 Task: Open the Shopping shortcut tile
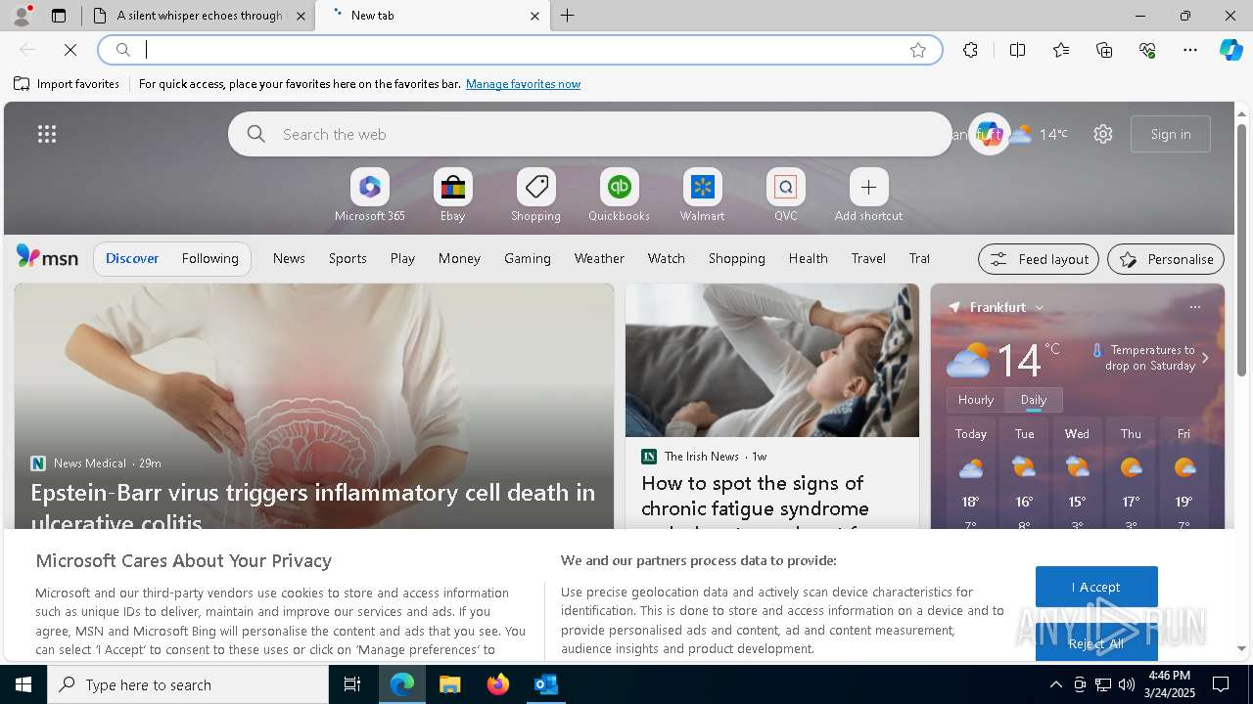click(535, 196)
